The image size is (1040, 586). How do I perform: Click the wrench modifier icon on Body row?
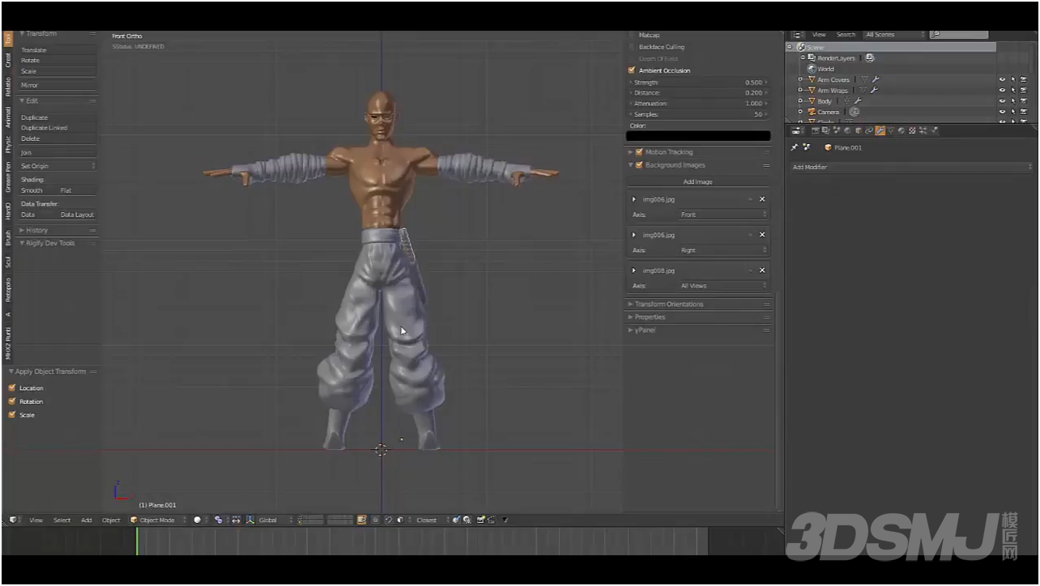point(857,101)
